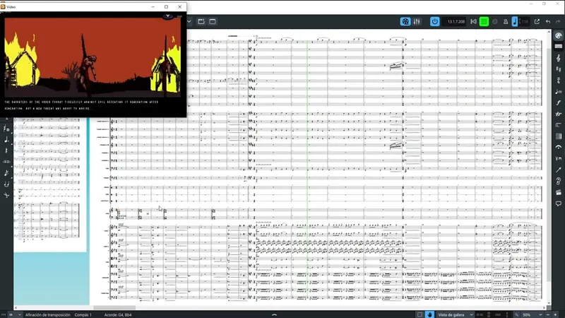Open the Lines panel in right sidebar

[558, 170]
